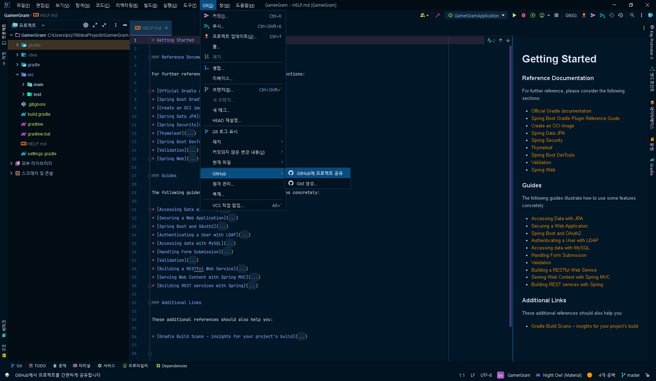
Task: Expand all icon in project panel
Action: point(95,25)
